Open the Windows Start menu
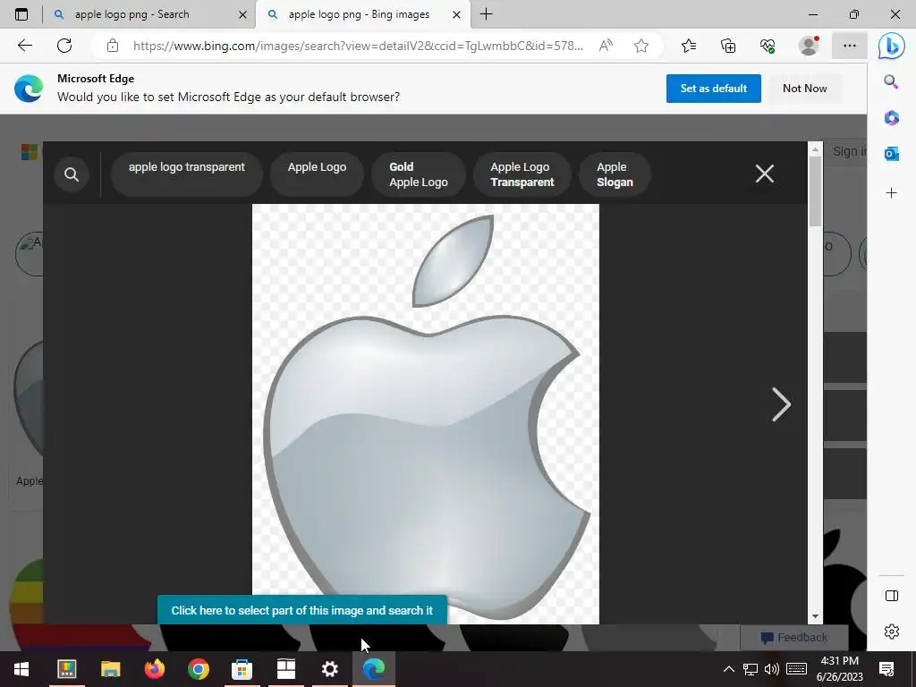This screenshot has width=916, height=687. (21, 669)
